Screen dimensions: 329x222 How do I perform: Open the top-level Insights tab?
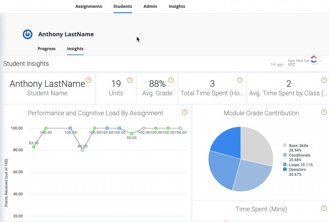coord(177,6)
